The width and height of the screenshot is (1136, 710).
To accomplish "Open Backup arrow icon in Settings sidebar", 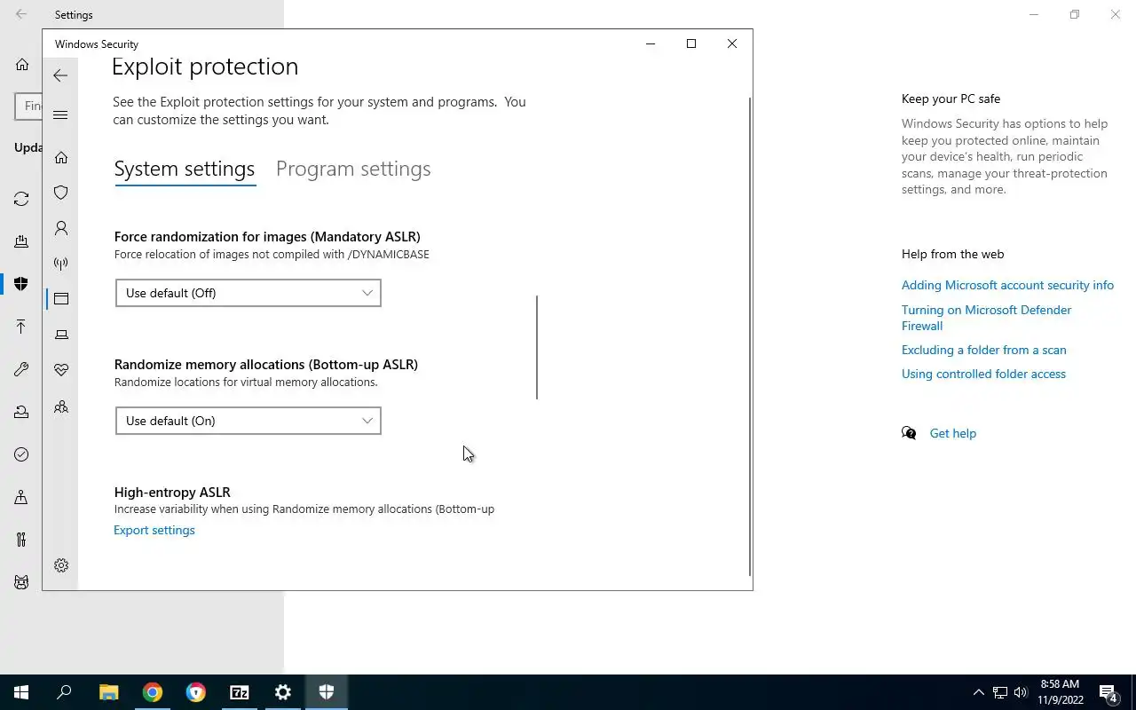I will pos(21,327).
